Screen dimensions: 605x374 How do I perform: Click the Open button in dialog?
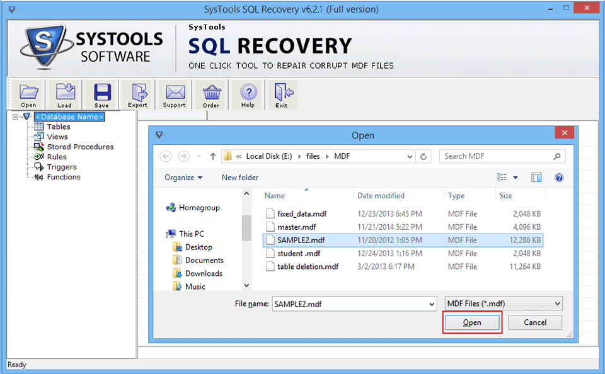click(x=472, y=322)
